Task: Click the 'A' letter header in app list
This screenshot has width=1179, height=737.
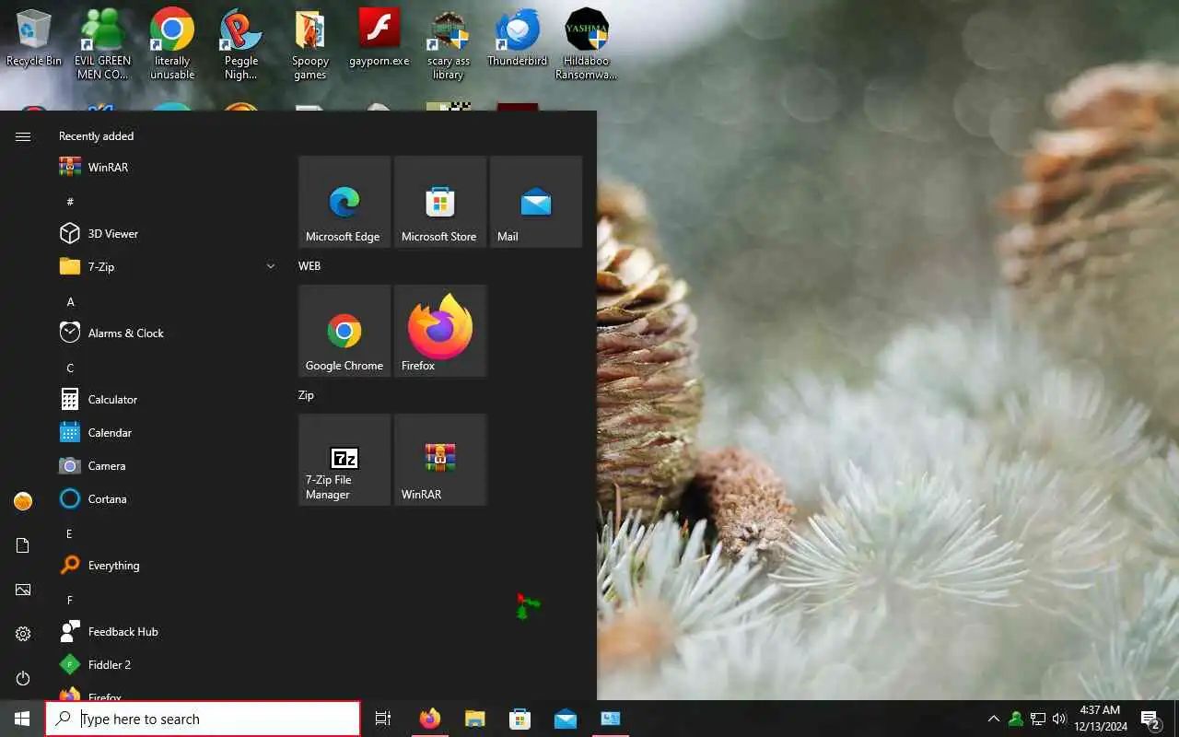Action: 71,302
